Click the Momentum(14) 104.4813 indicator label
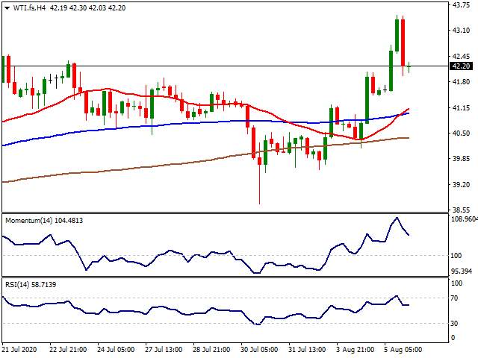 click(44, 221)
